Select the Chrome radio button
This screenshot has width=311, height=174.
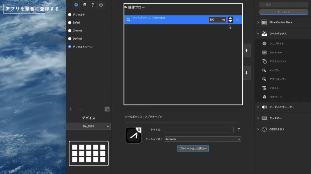pos(70,31)
